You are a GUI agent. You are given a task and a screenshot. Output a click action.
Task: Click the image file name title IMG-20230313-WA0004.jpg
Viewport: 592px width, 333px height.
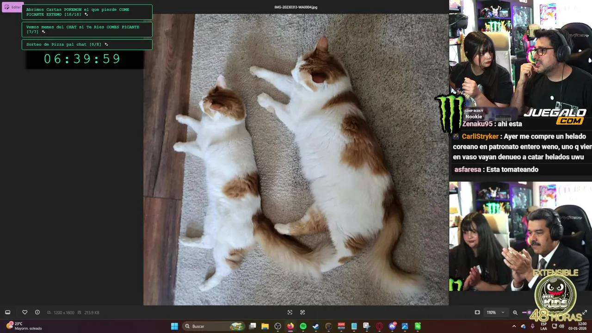296,7
